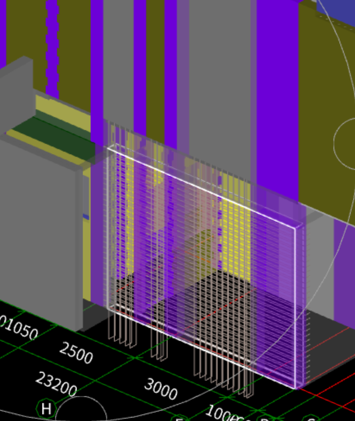The image size is (355, 421).
Task: Click the 23200 grid dimension text
Action: point(56,384)
